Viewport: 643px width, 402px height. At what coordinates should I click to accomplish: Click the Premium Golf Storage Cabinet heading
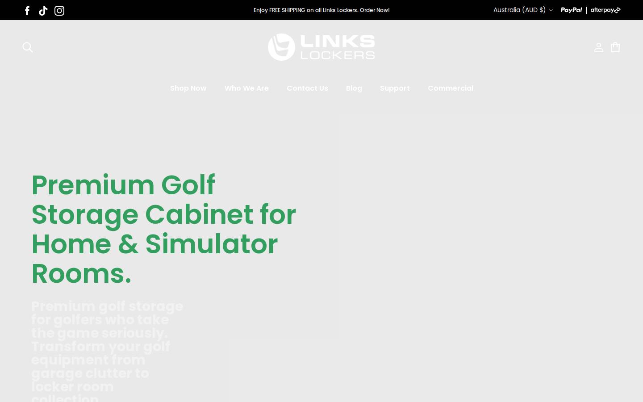(x=163, y=229)
